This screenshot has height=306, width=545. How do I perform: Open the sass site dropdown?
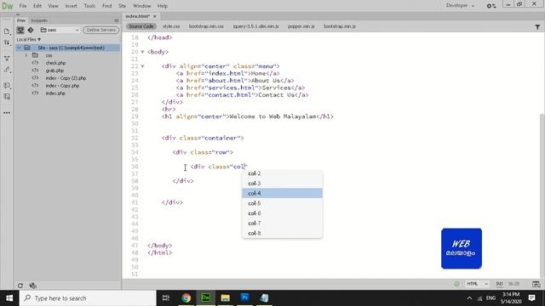point(60,31)
